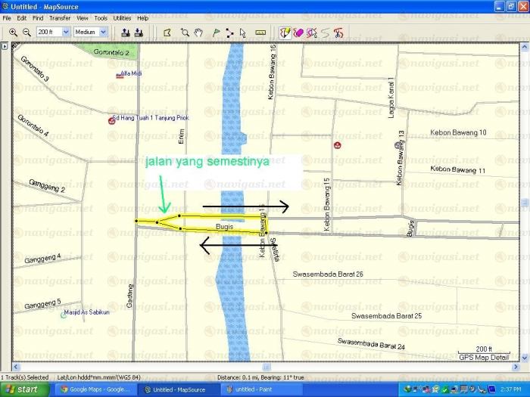Open the Tools menu
530x397 pixels.
pyautogui.click(x=101, y=17)
